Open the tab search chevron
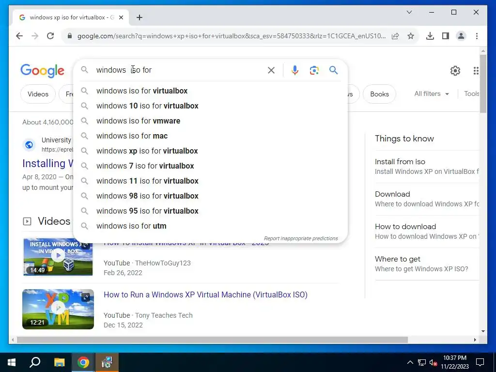This screenshot has height=372, width=496. click(409, 12)
